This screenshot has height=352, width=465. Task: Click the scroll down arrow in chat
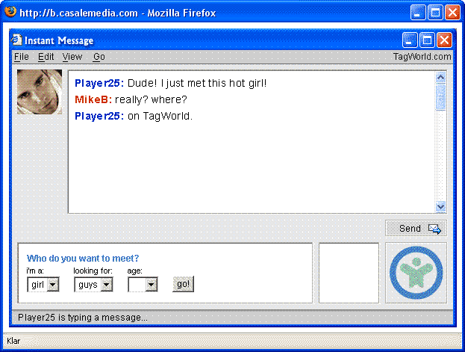tap(440, 206)
